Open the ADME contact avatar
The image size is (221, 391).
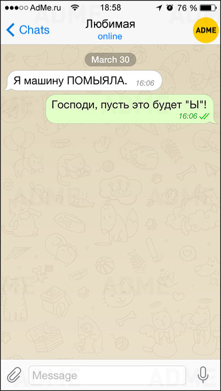(x=206, y=30)
